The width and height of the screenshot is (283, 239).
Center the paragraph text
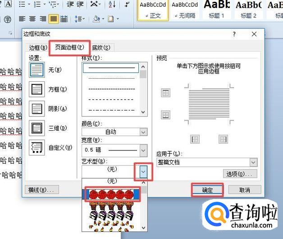(32, 19)
